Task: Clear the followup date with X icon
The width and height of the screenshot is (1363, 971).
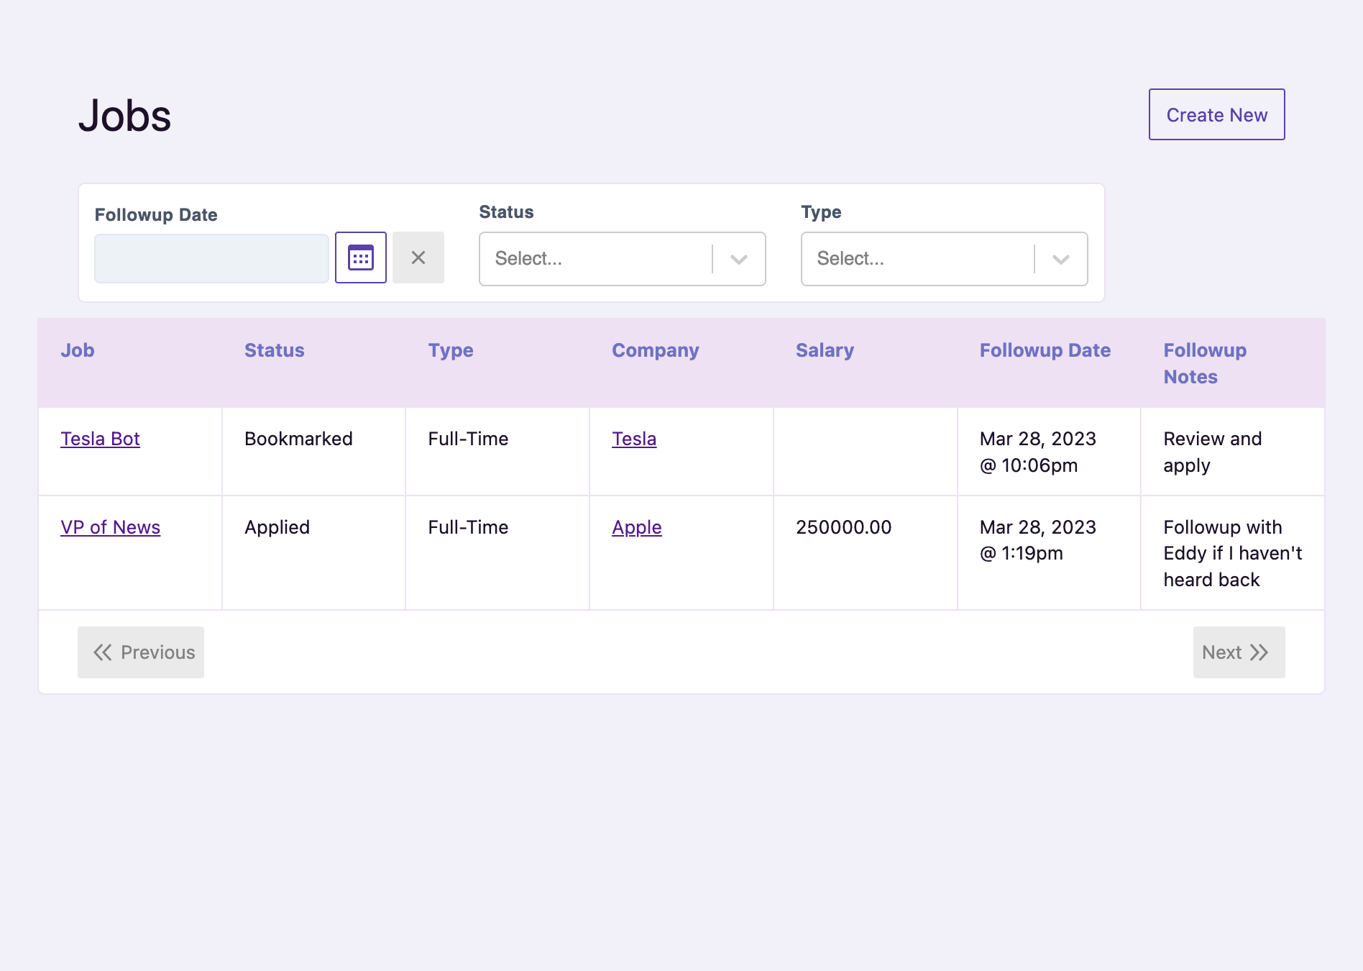Action: point(418,257)
